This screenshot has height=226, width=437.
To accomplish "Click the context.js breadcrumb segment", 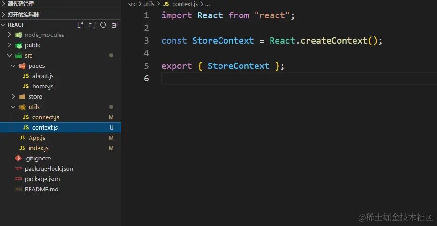I will (x=185, y=4).
